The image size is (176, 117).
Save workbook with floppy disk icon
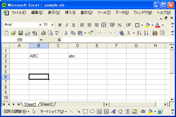(x=21, y=33)
